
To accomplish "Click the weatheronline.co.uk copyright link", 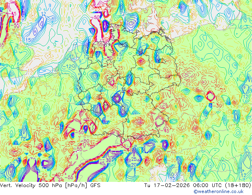I will click(x=219, y=191).
